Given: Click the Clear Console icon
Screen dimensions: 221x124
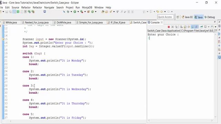Looking at the screenshot, I should click(x=181, y=27).
